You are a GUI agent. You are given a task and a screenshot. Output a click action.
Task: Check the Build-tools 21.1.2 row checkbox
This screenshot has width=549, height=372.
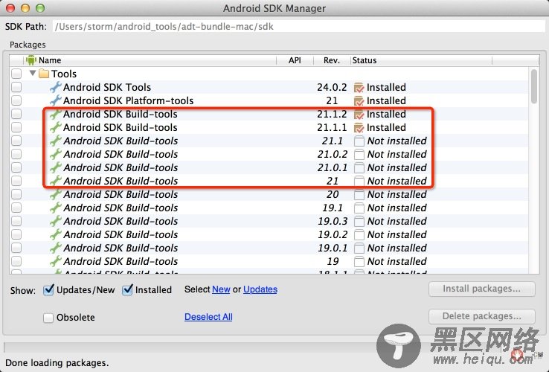point(16,114)
